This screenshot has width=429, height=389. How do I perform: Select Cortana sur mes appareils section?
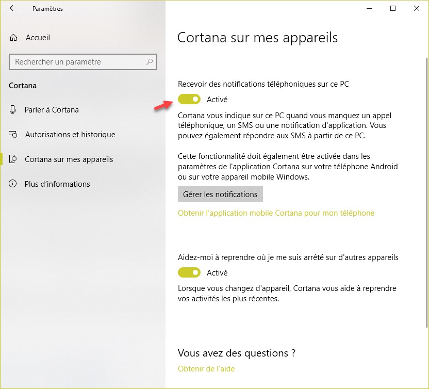[69, 159]
